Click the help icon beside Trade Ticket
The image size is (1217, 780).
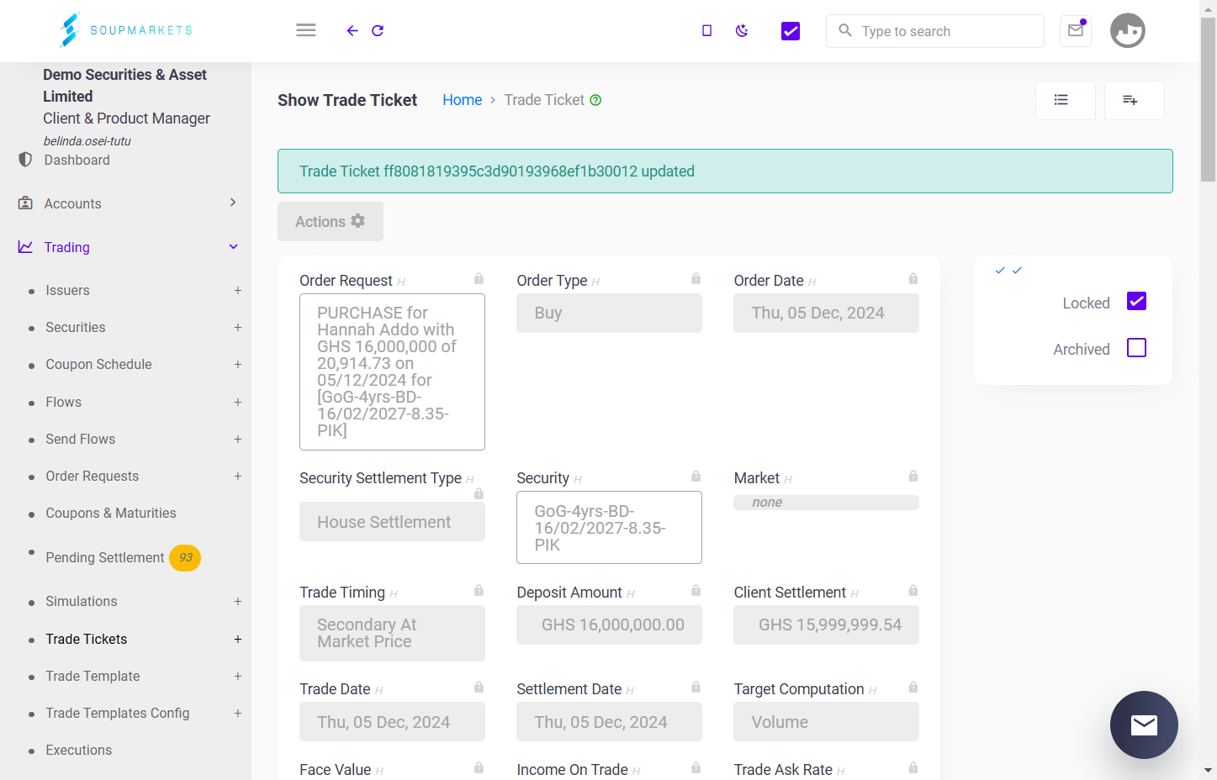coord(595,100)
